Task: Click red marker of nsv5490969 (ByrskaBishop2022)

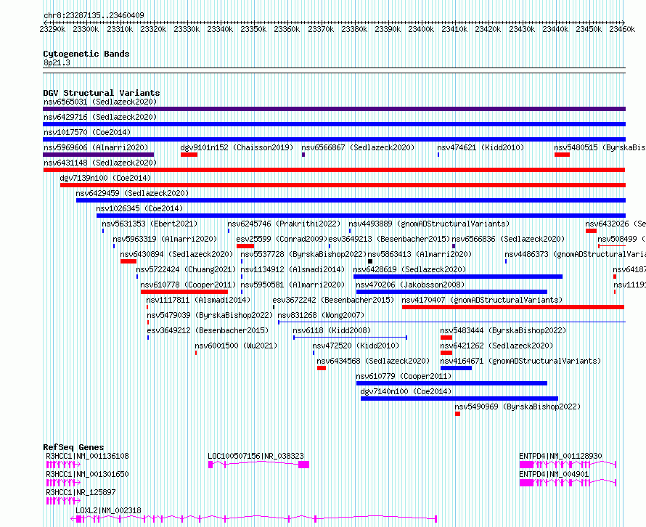Action: [x=458, y=414]
